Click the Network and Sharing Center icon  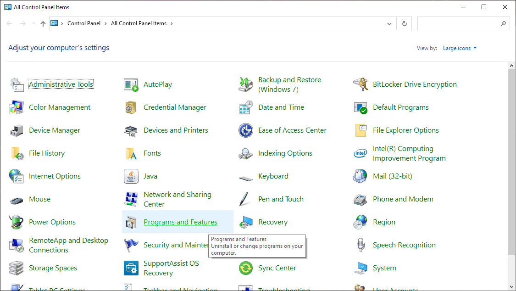[131, 200]
